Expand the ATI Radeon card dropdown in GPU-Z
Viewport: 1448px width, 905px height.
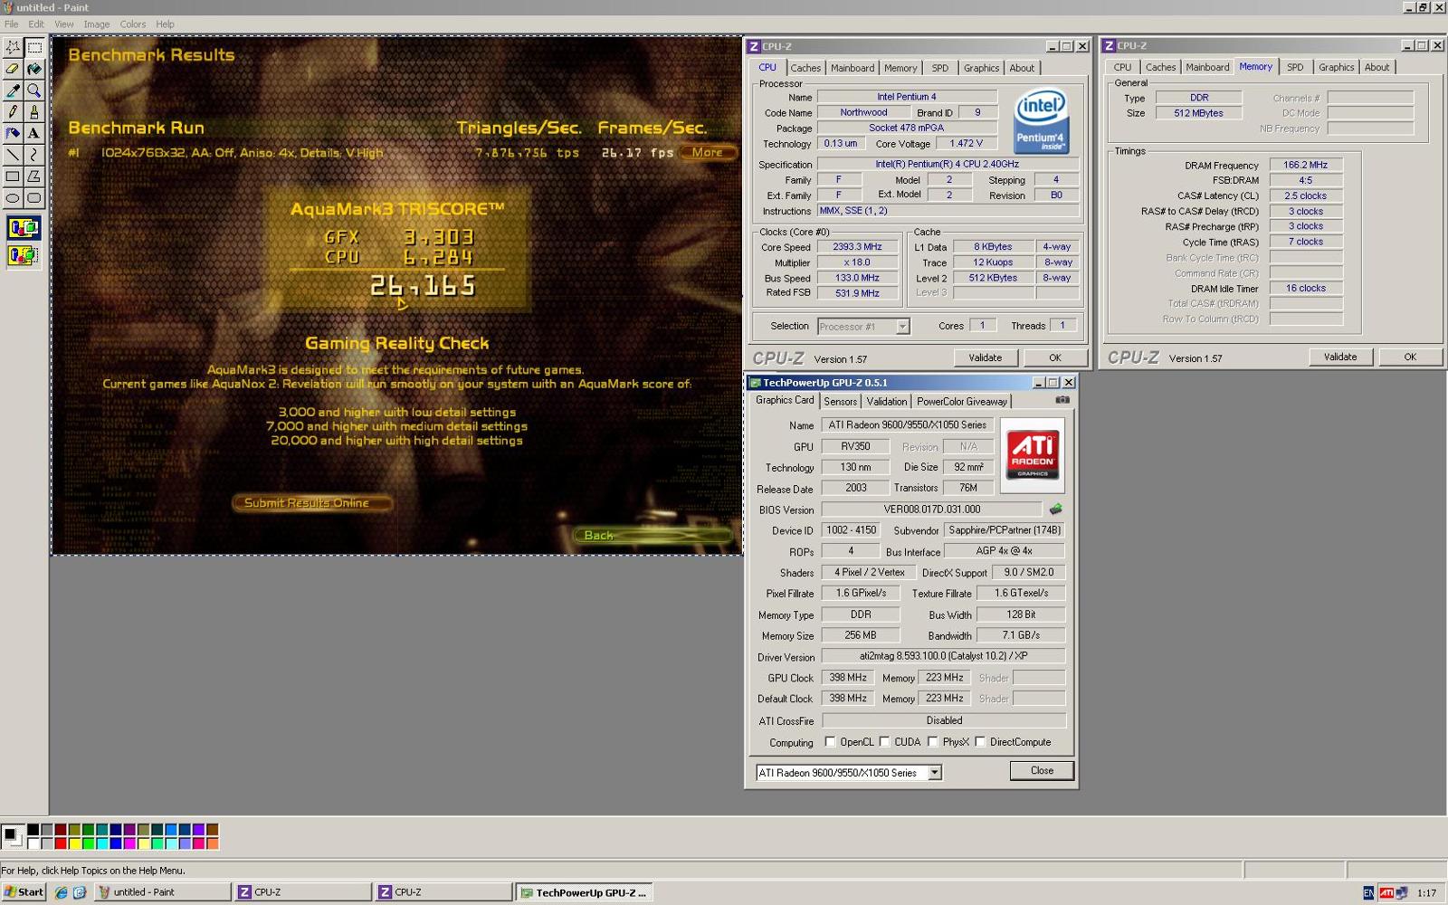pyautogui.click(x=935, y=773)
